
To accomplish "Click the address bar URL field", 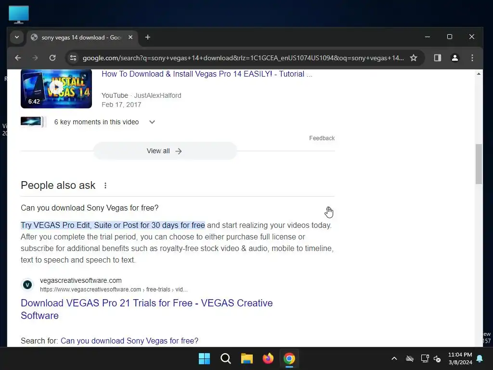I will pos(243,58).
